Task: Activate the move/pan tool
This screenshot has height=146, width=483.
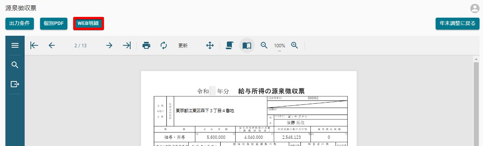Action: pyautogui.click(x=210, y=45)
